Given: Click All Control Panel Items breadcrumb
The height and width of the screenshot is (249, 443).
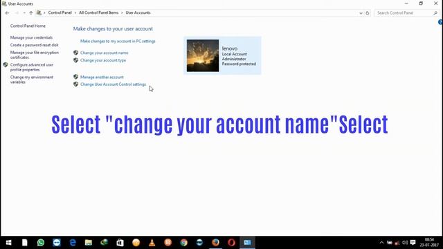Looking at the screenshot, I should tap(98, 12).
